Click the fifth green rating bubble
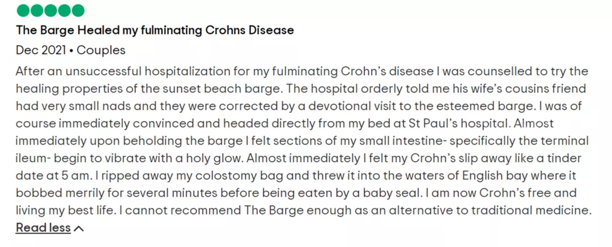Viewport: 612px width, 247px height. pos(78,11)
